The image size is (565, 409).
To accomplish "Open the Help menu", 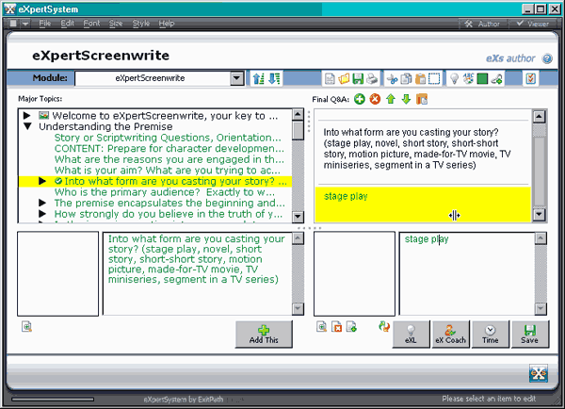I will (167, 24).
